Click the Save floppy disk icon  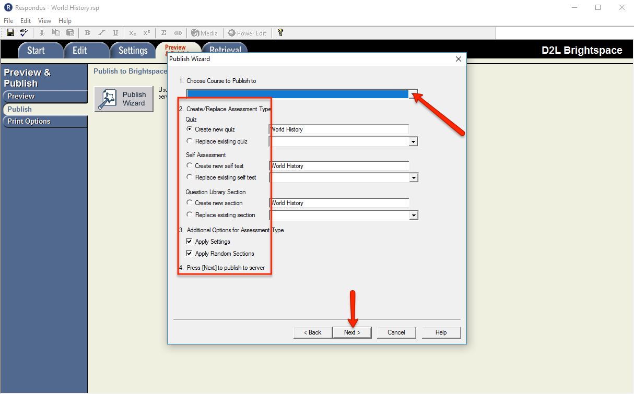[x=10, y=33]
